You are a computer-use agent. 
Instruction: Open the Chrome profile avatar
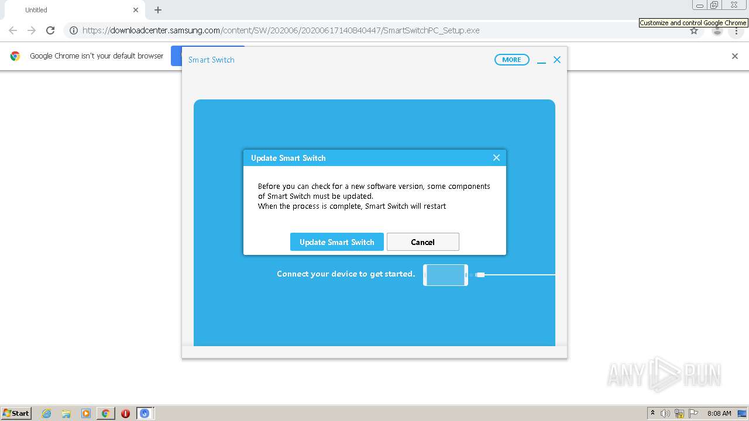[x=717, y=31]
